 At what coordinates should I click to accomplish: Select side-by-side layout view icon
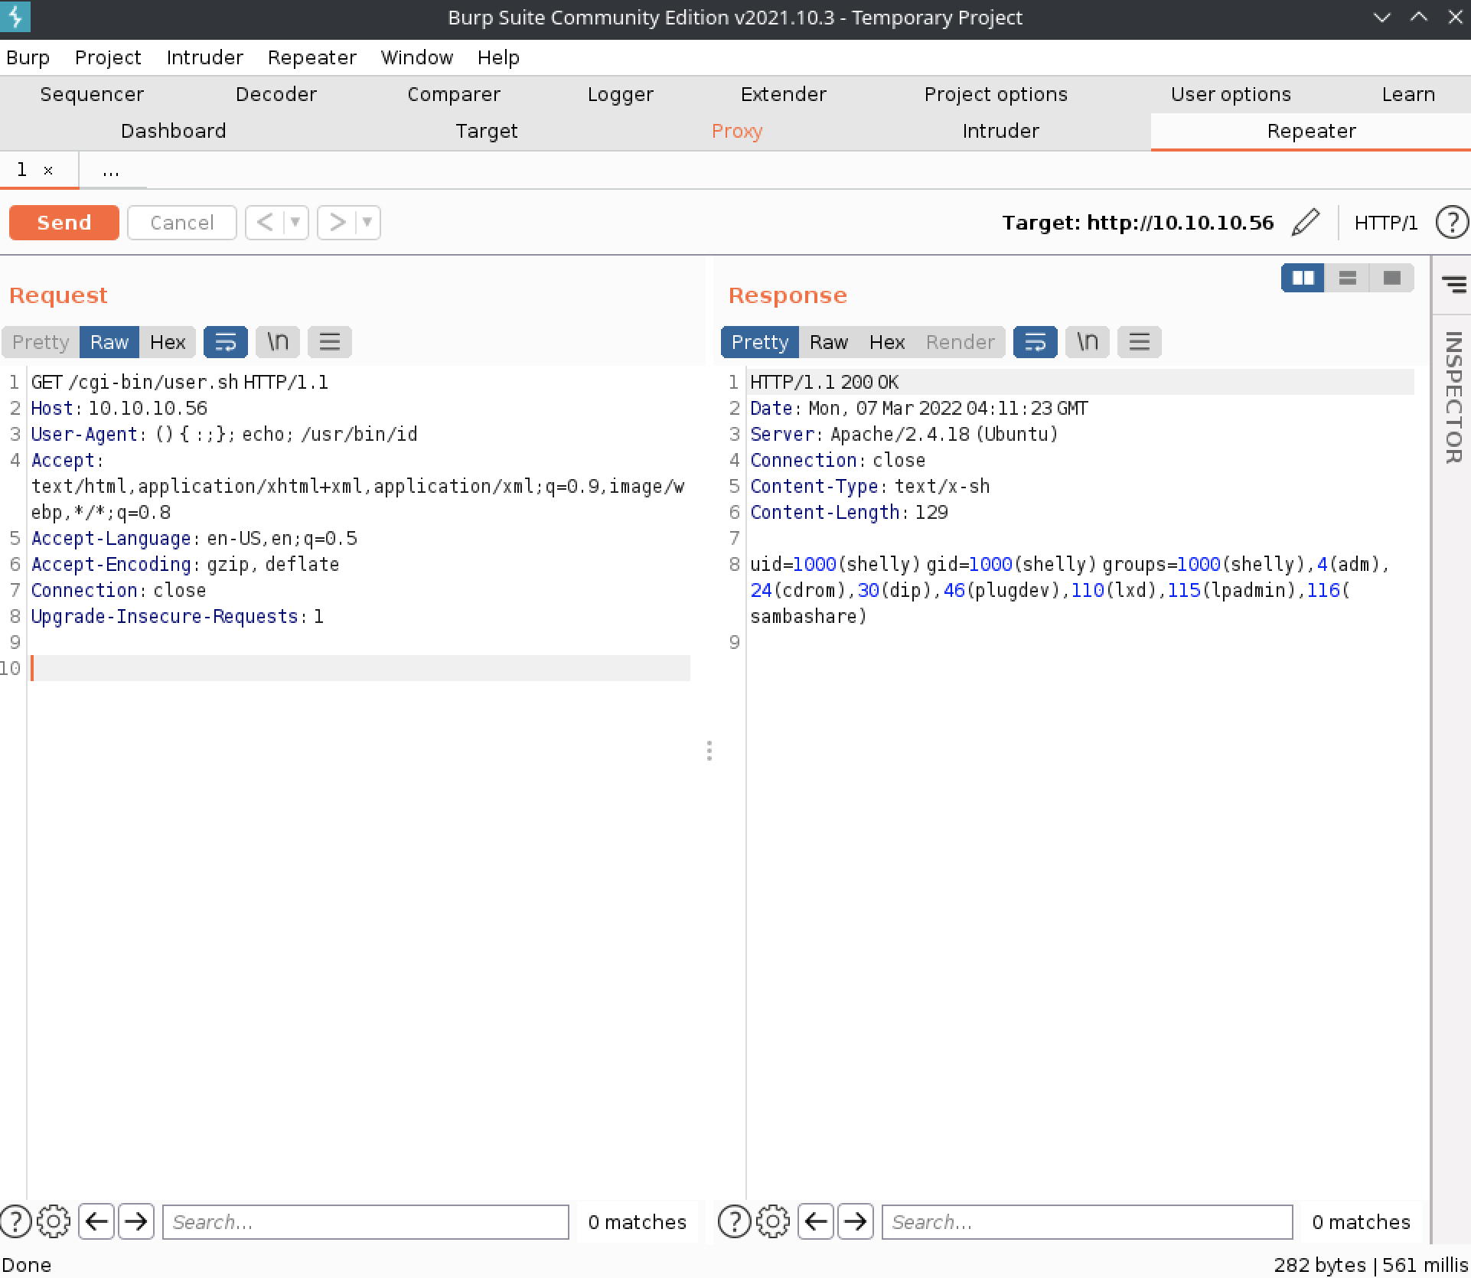(x=1303, y=278)
